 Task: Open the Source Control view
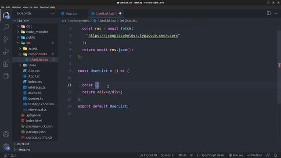pos(6,39)
